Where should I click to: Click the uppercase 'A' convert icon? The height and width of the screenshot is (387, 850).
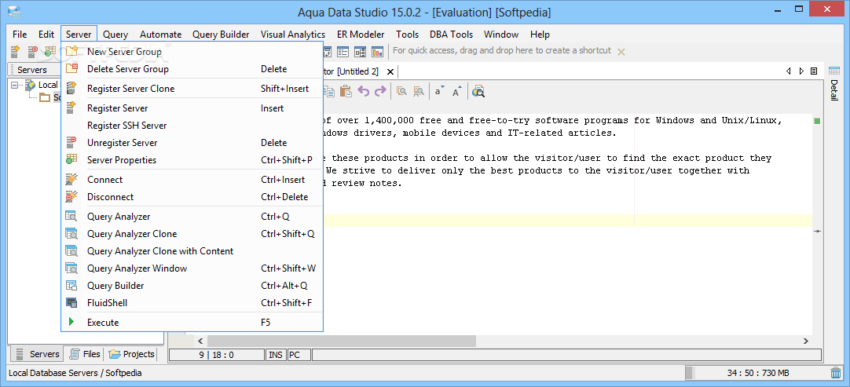457,91
